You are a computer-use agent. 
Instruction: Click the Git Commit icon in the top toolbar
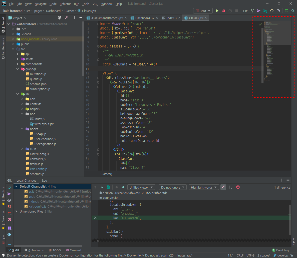[259, 11]
